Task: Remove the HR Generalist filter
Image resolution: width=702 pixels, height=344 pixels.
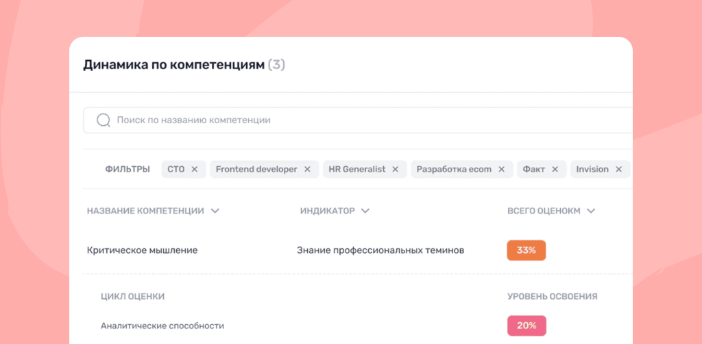Action: click(396, 170)
